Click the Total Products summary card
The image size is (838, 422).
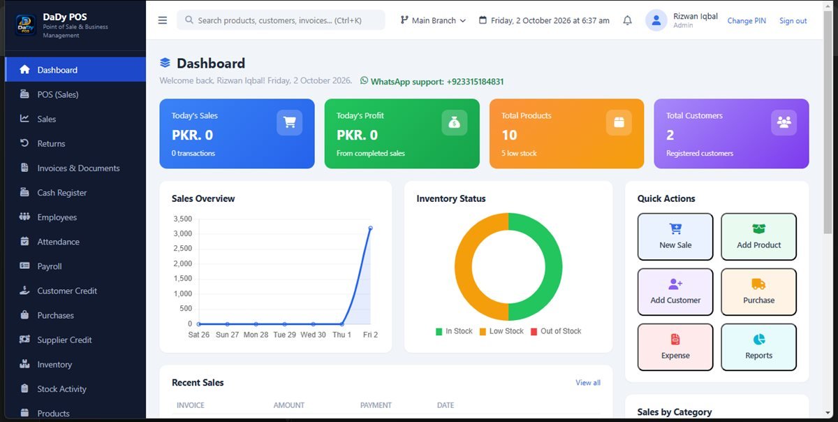[566, 133]
